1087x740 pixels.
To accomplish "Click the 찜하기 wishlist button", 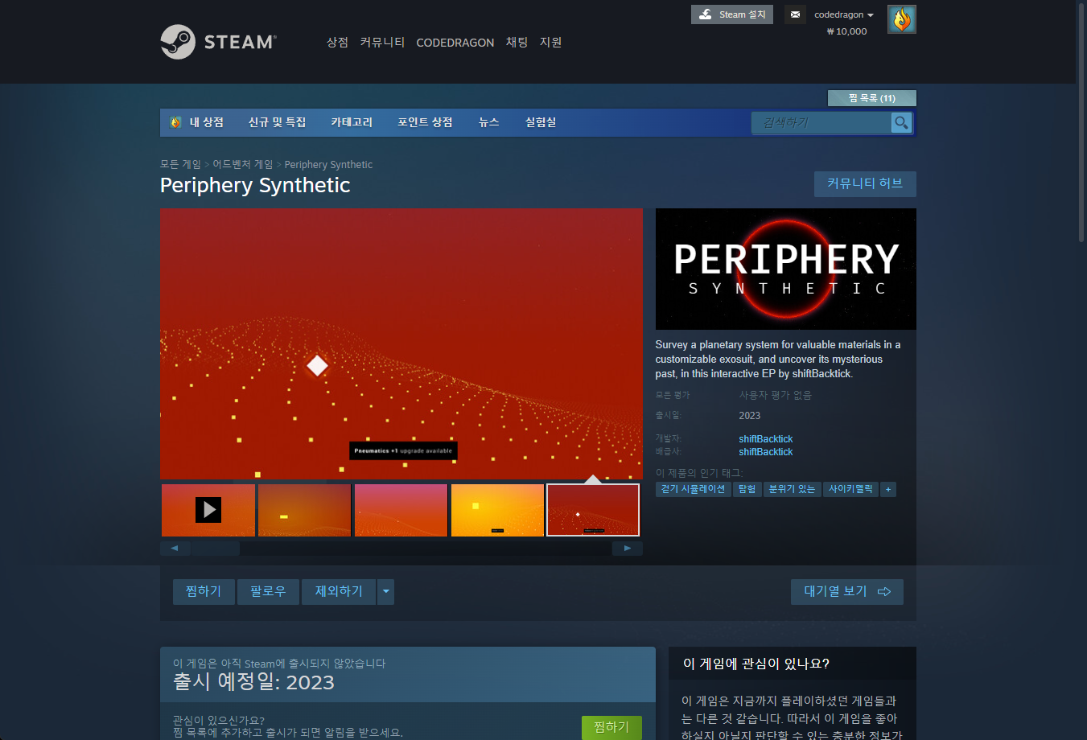I will click(204, 592).
